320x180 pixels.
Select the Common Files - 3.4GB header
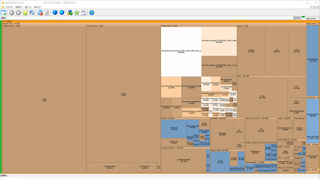coord(124,26)
